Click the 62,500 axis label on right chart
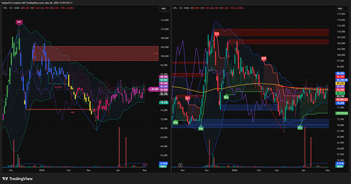Image resolution: width=351 pixels, height=184 pixels. (x=341, y=143)
